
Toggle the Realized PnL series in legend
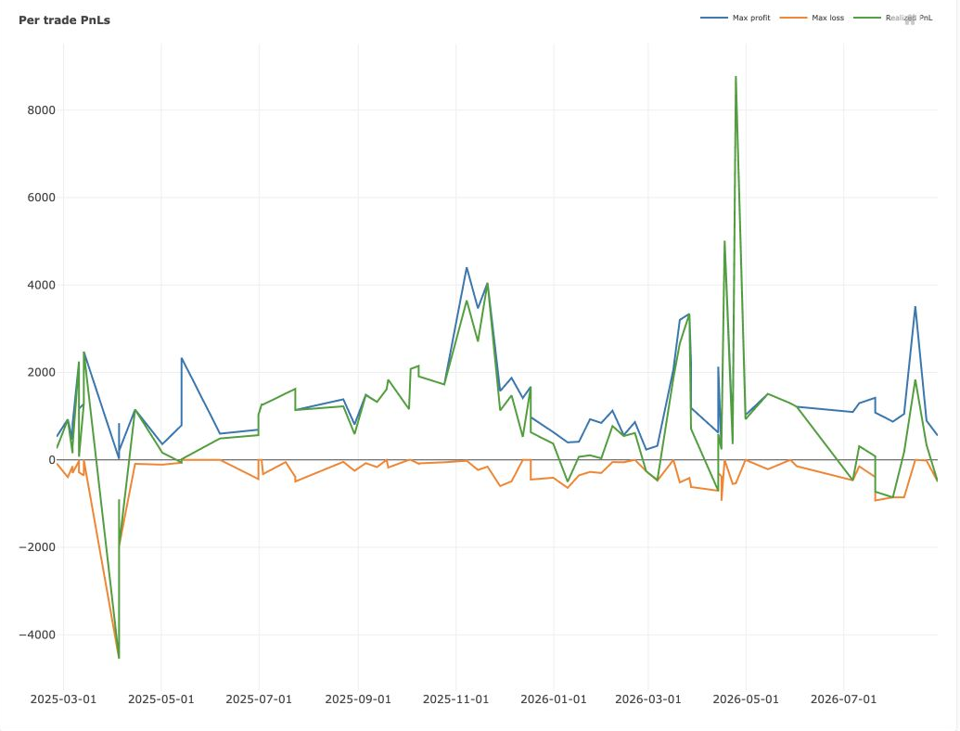tap(892, 18)
